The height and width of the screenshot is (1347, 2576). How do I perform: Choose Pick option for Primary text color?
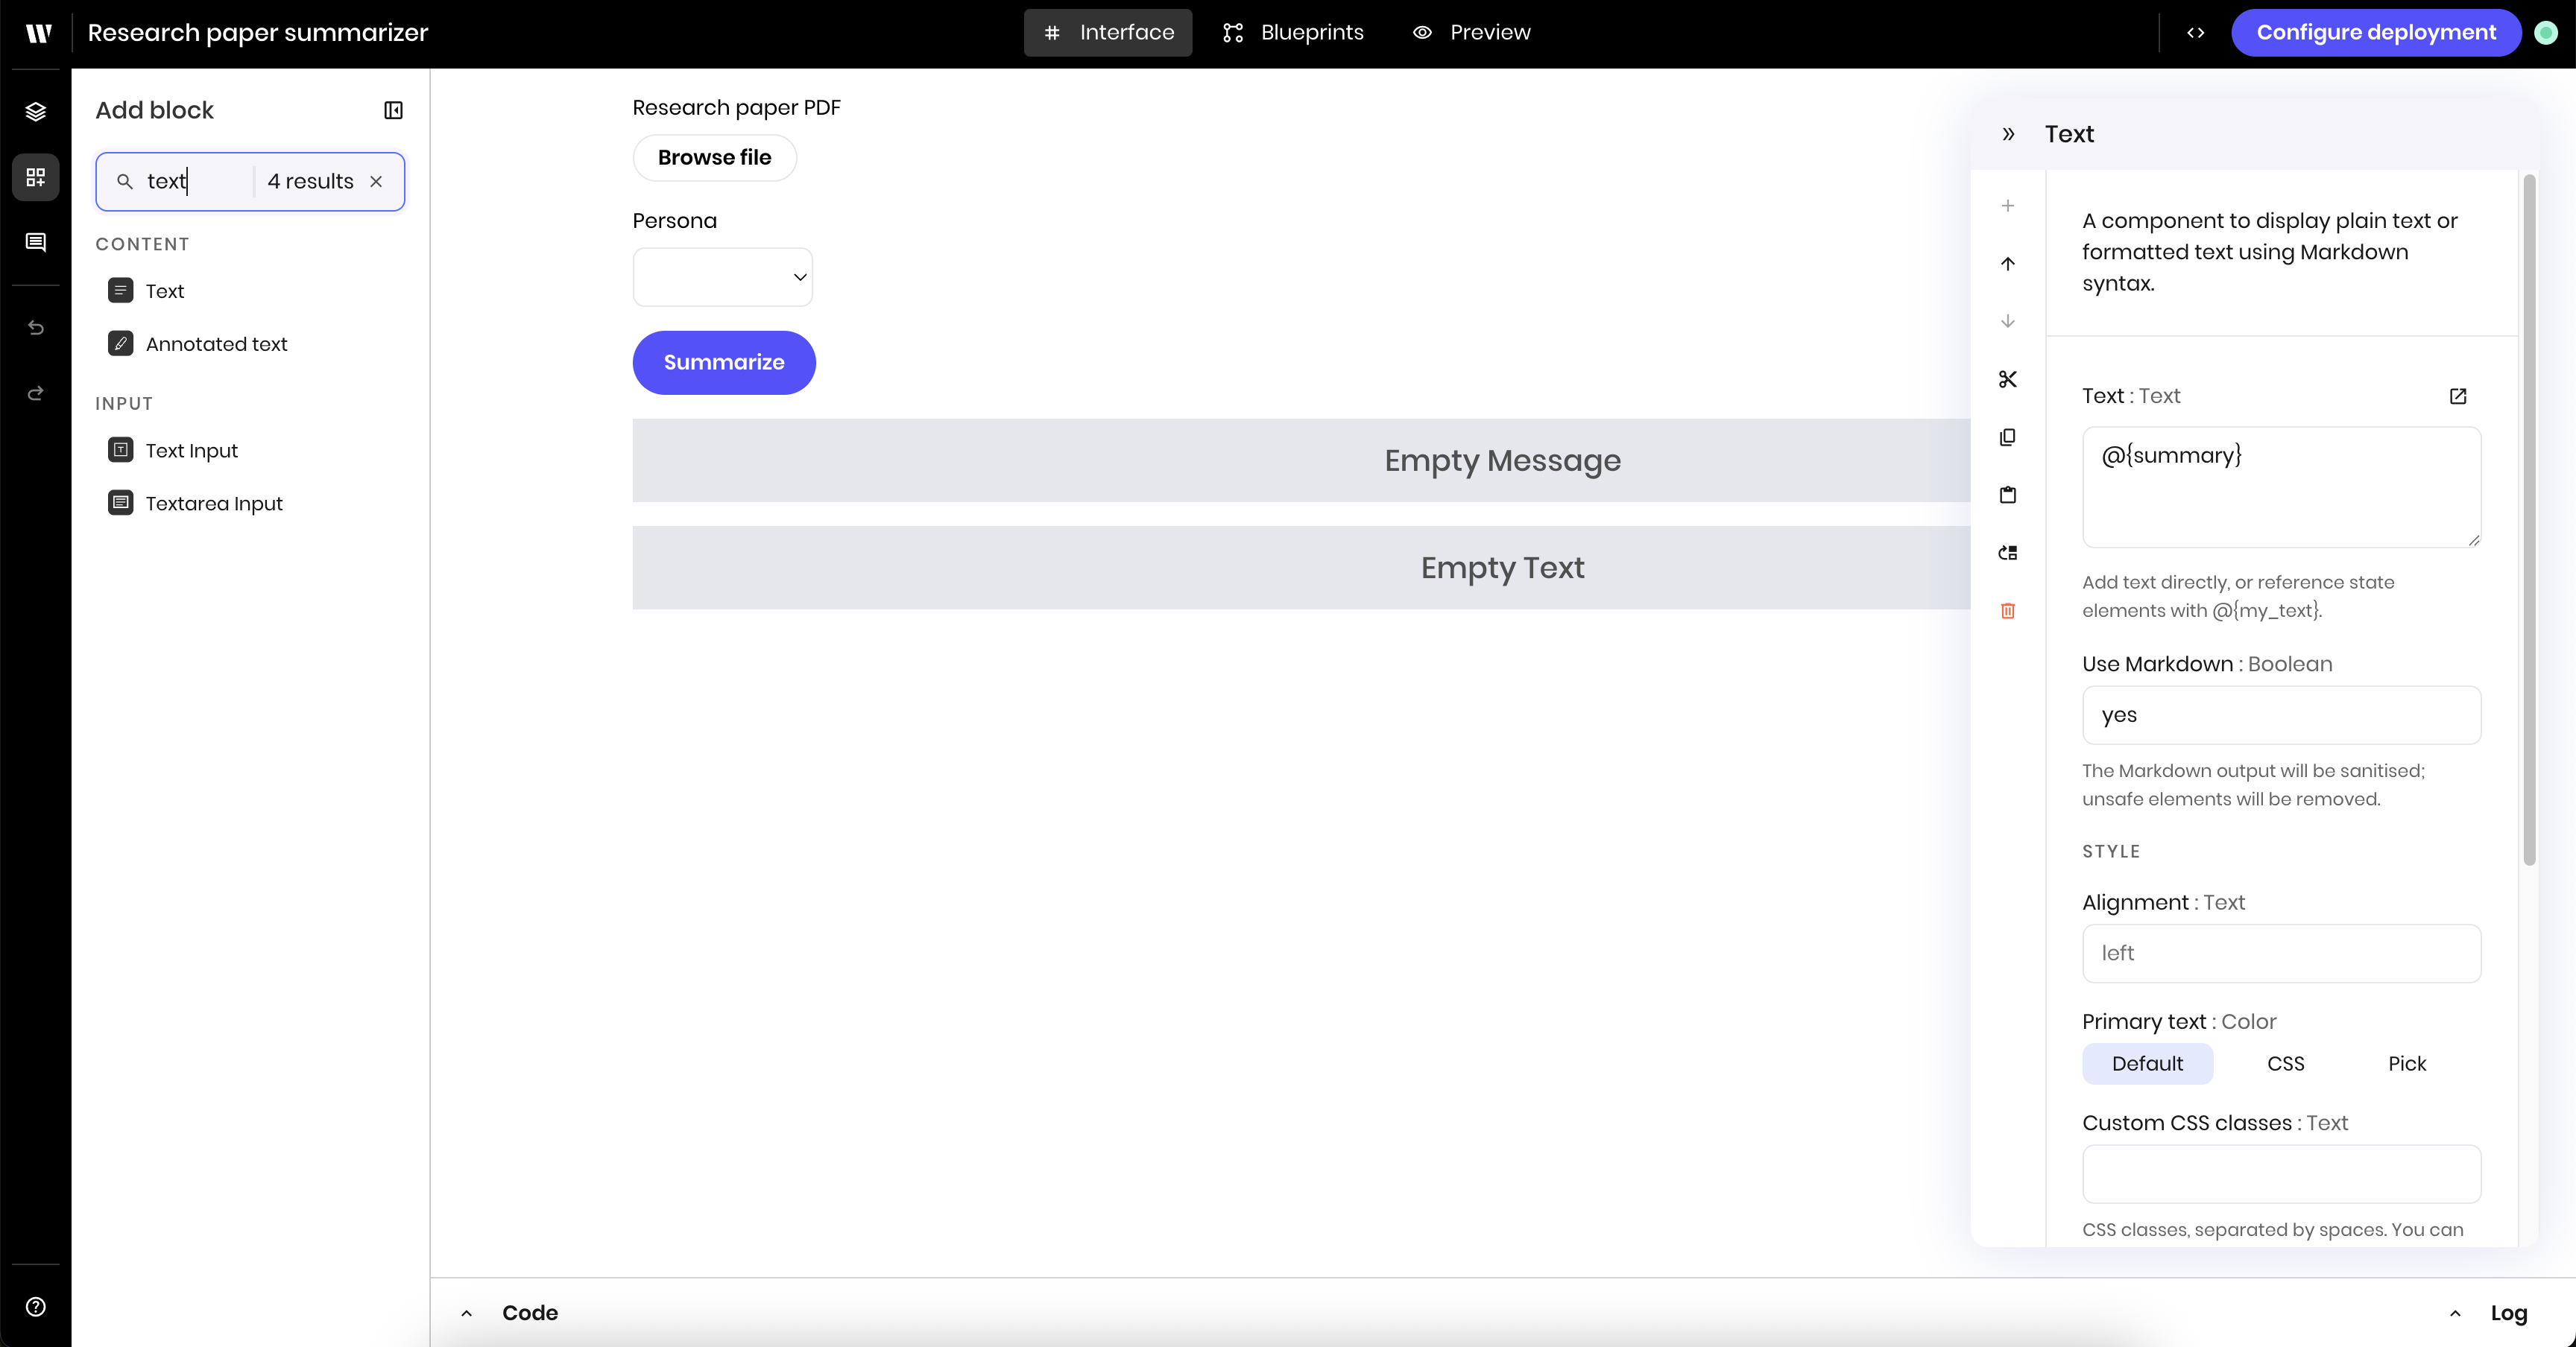coord(2406,1063)
